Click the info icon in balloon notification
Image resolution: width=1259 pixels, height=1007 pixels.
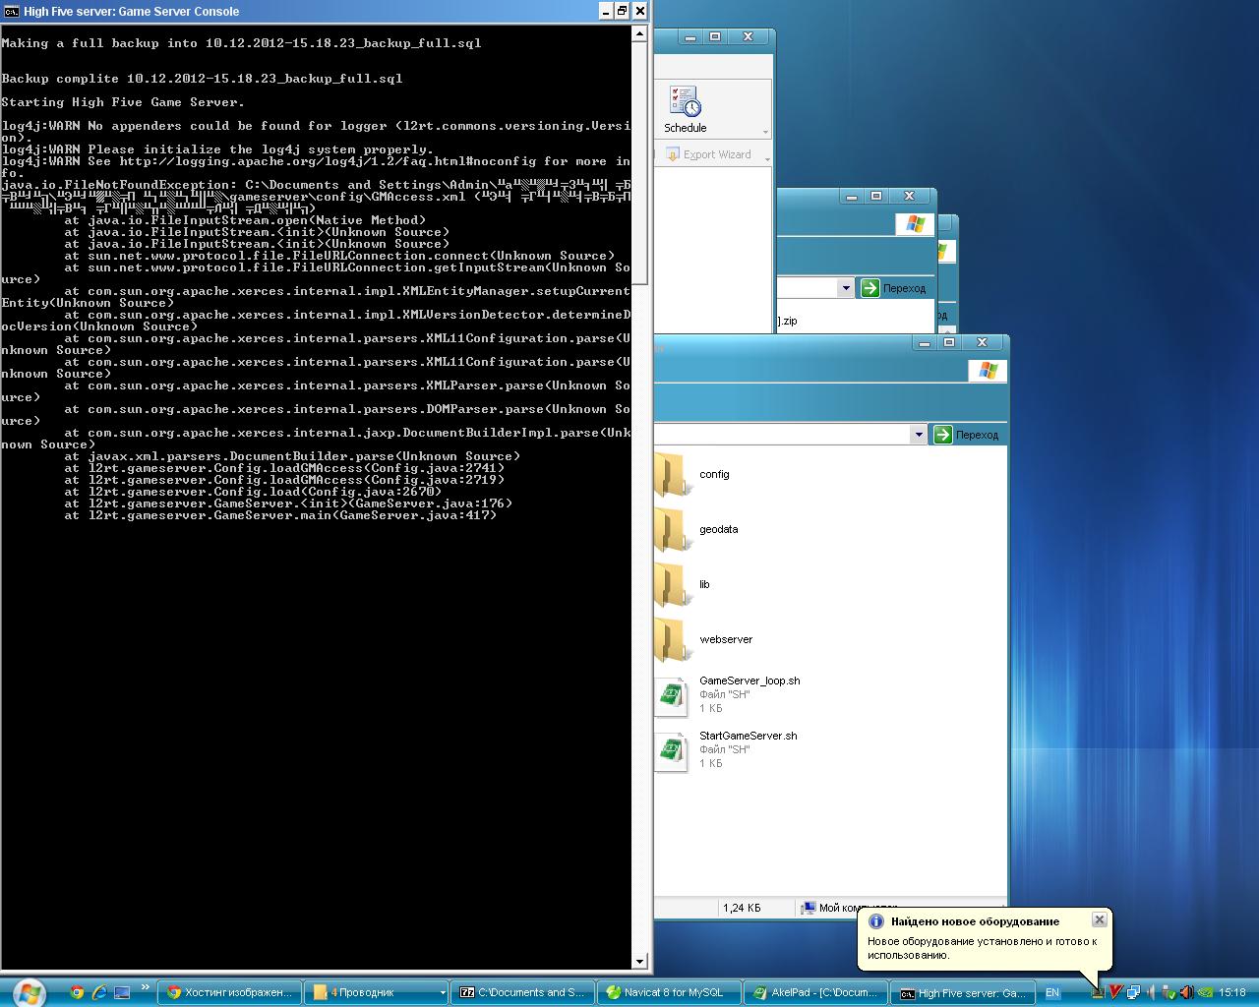[876, 921]
